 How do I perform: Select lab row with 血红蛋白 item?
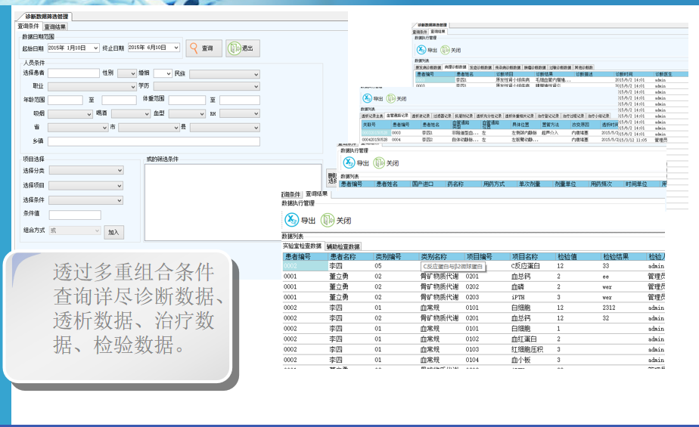pyautogui.click(x=474, y=339)
